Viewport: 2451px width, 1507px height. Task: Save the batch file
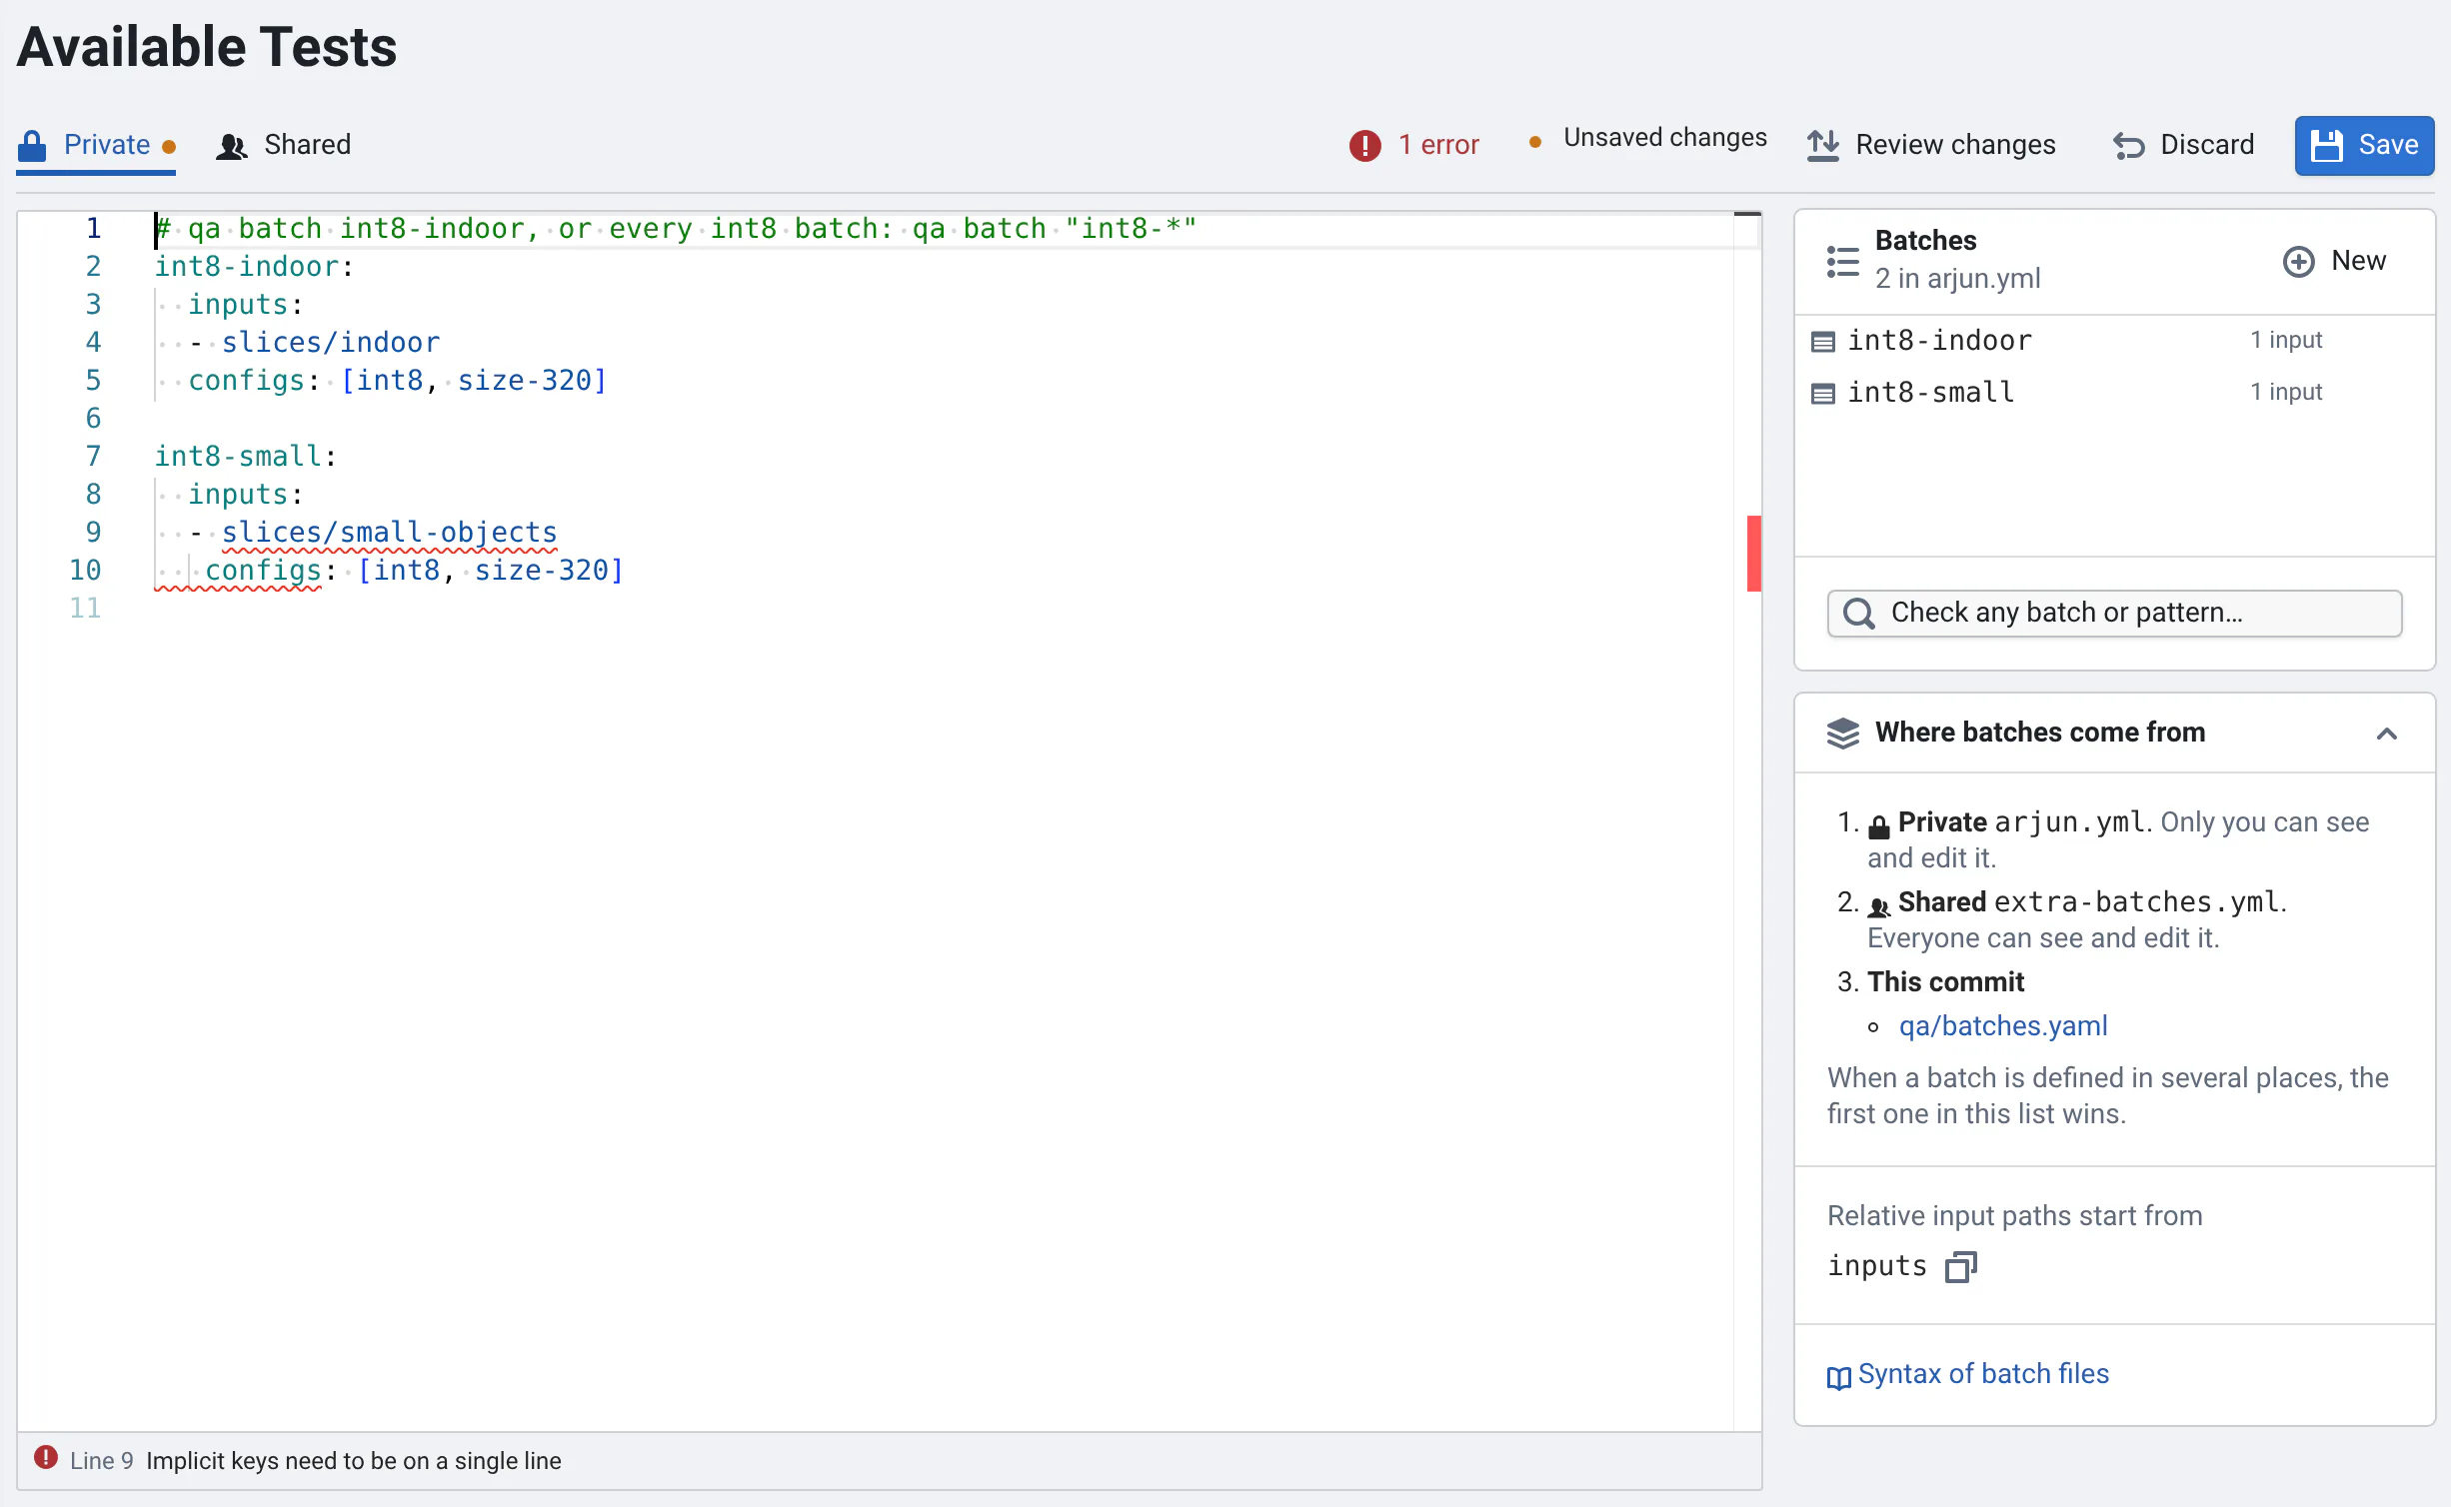point(2364,146)
